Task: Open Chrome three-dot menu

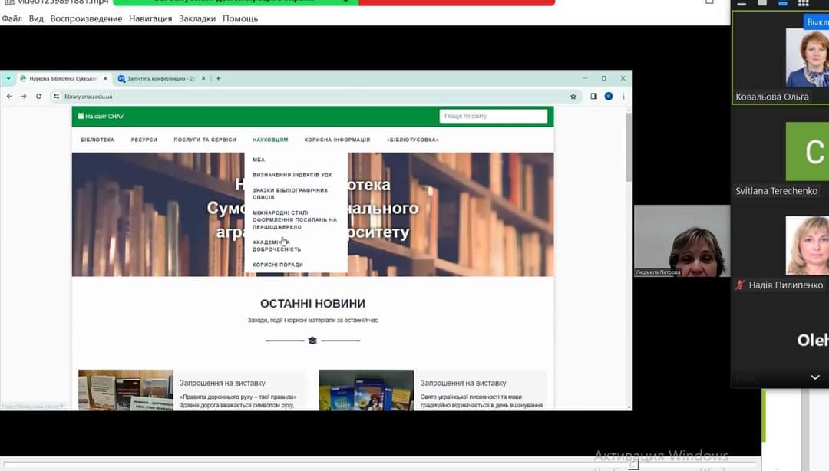Action: [623, 96]
